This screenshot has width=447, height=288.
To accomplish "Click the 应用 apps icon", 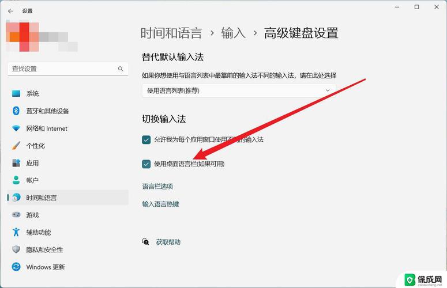I will tap(16, 163).
